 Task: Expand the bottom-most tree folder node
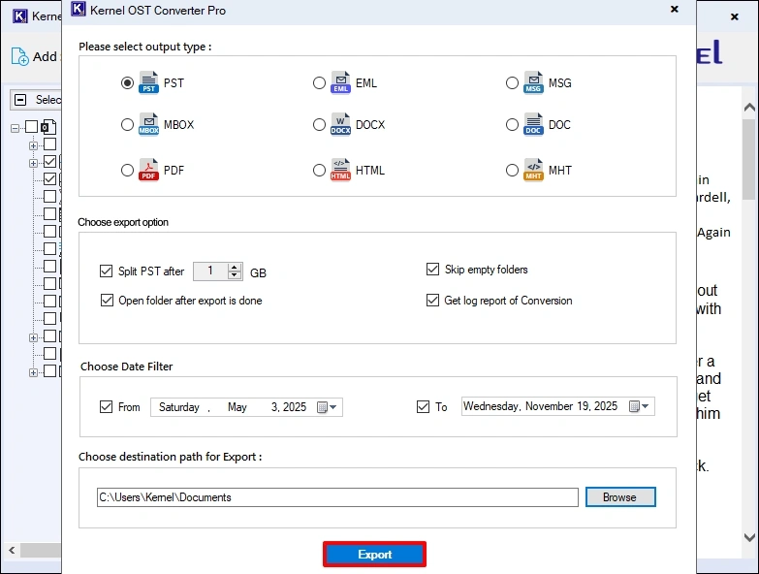click(x=33, y=372)
